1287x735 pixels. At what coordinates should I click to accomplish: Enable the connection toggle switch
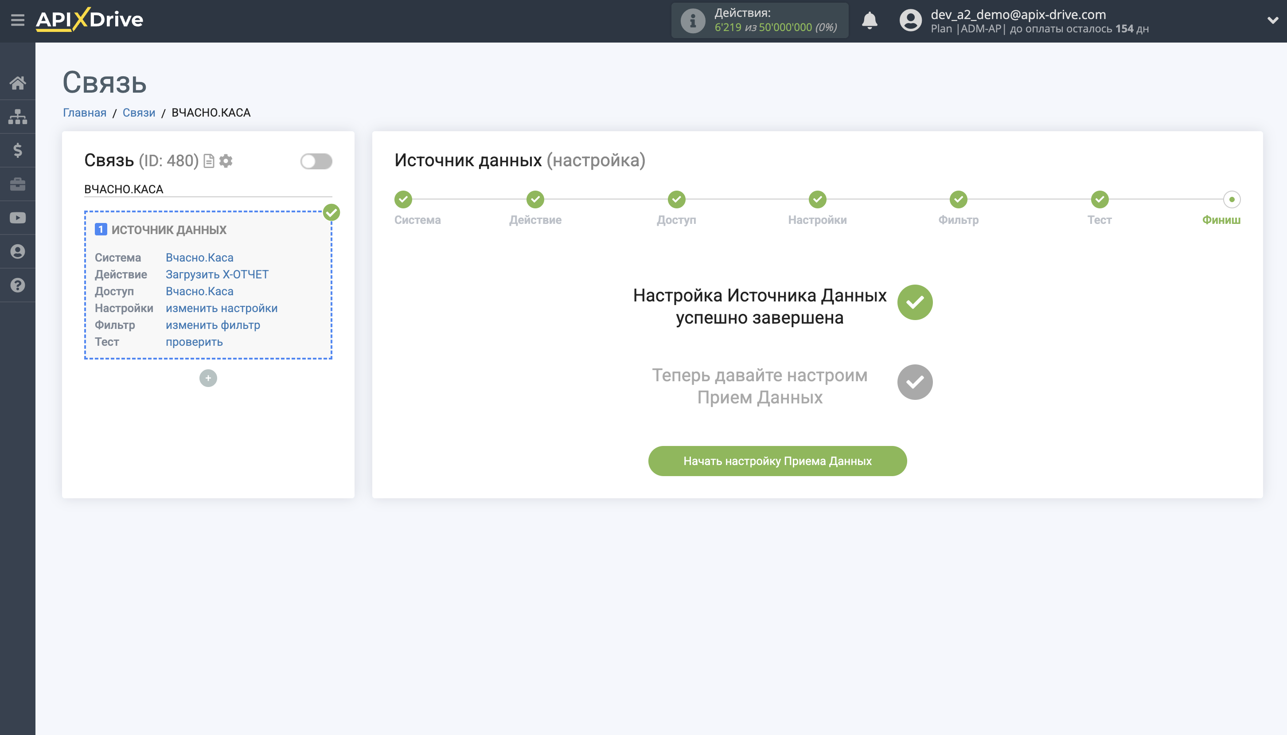point(316,160)
